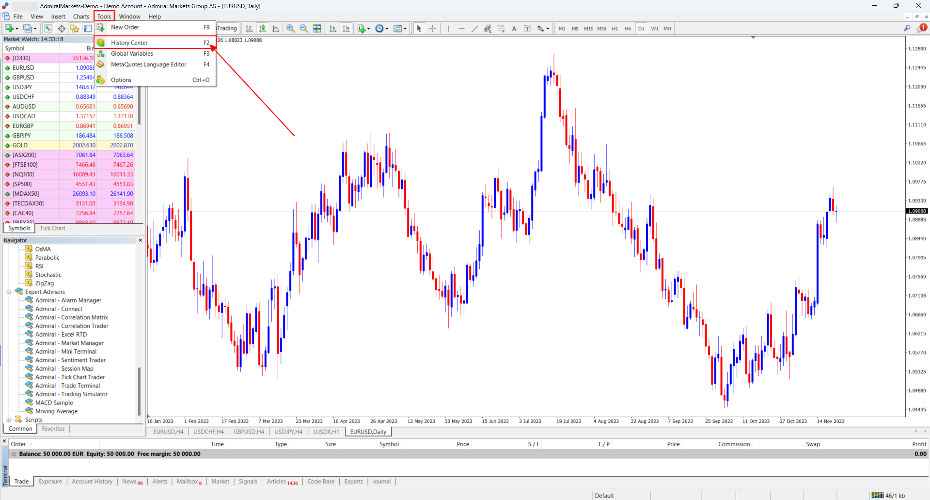Switch chart to Bar Chart style
Viewport: 930px width, 500px height.
[x=249, y=29]
